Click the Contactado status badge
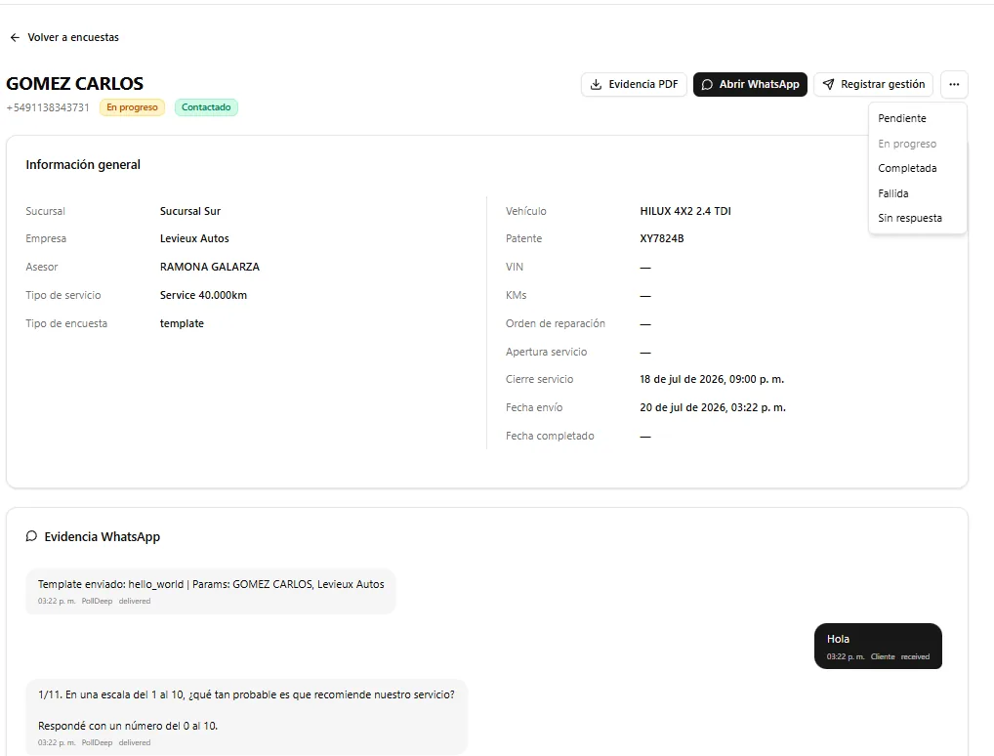This screenshot has width=994, height=756. pyautogui.click(x=206, y=107)
